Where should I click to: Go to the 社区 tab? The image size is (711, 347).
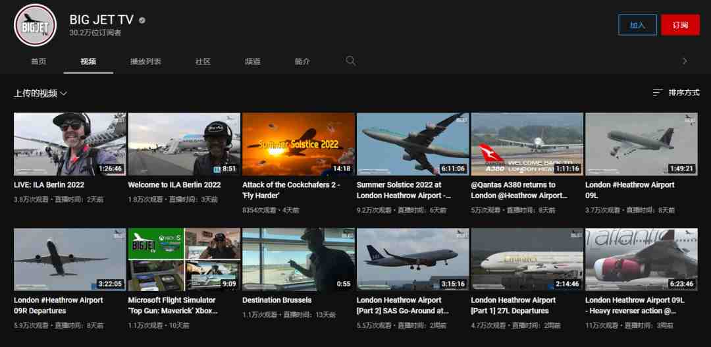click(203, 61)
